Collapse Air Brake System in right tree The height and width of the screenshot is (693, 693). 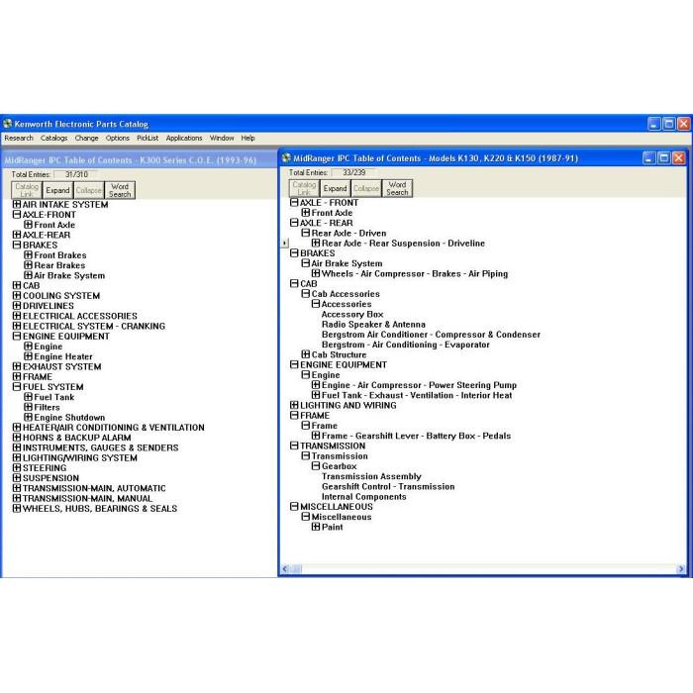tap(306, 263)
